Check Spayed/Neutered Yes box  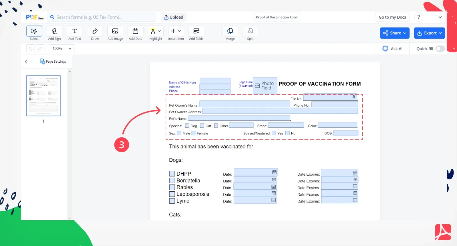[274, 133]
